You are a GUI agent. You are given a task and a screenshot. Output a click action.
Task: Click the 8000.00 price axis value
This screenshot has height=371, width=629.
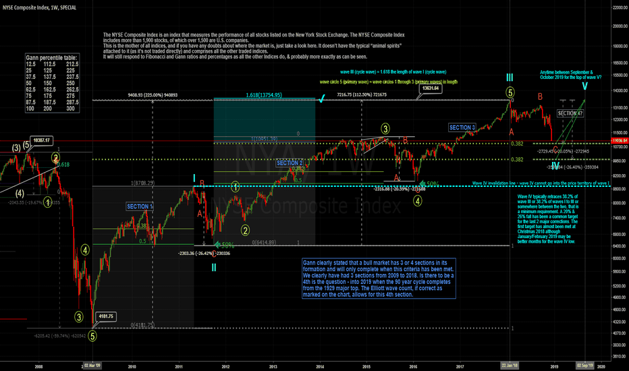tap(620, 203)
